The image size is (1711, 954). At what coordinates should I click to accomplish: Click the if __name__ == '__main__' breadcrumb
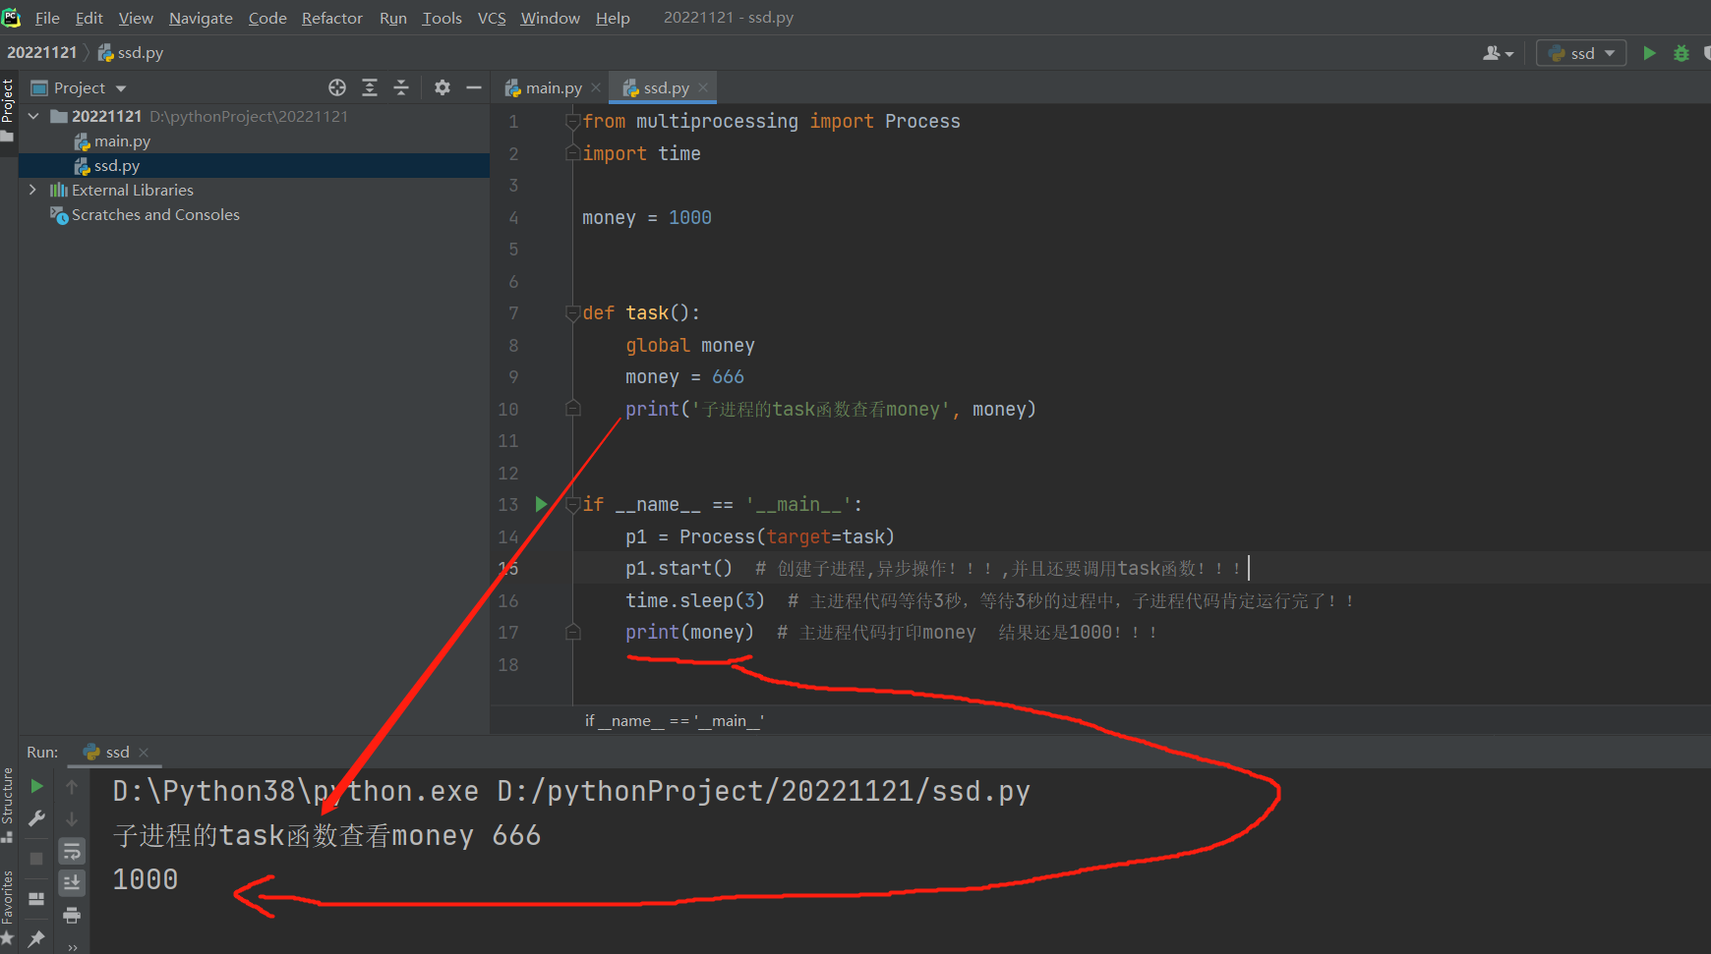click(x=675, y=720)
